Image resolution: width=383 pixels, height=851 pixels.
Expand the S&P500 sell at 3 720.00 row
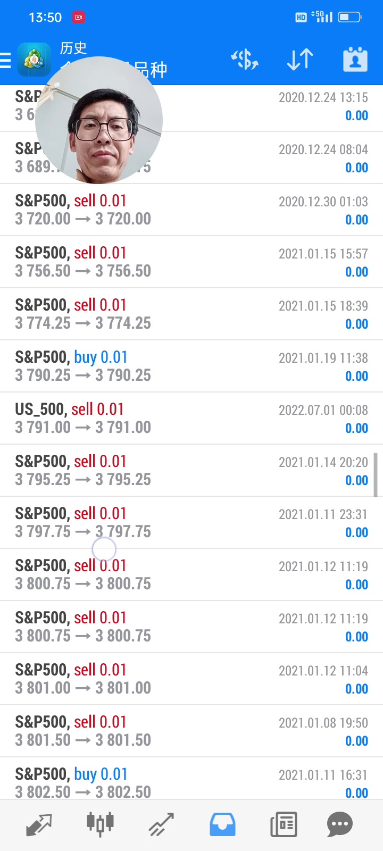click(x=191, y=210)
